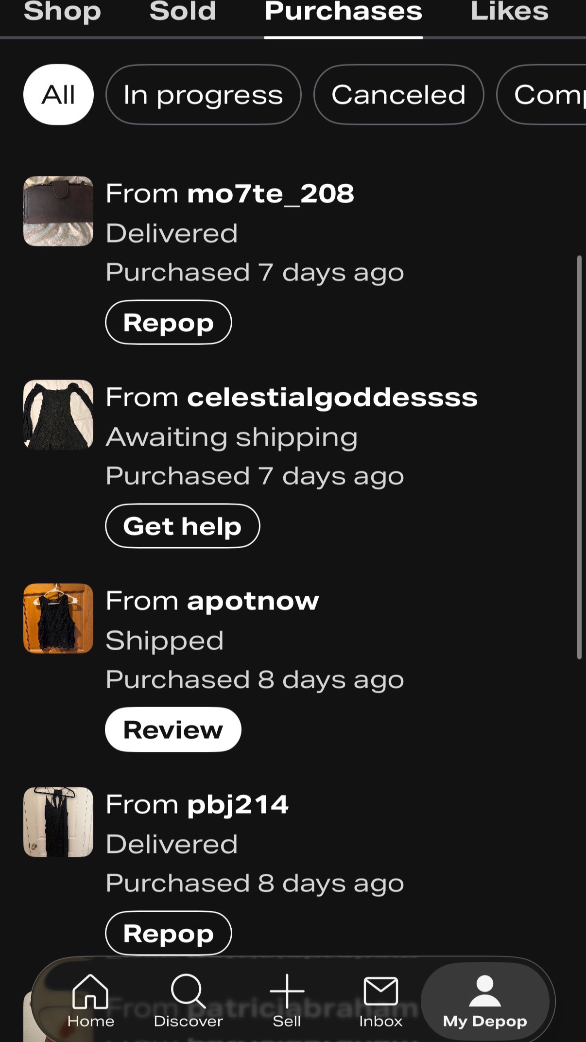Viewport: 586px width, 1042px height.
Task: Repop the item from mo7te_208
Action: pos(168,322)
